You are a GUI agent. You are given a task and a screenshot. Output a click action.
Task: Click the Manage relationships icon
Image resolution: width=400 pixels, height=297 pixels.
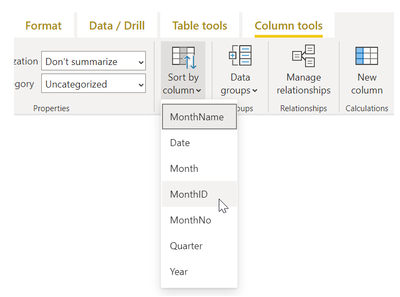pos(303,56)
